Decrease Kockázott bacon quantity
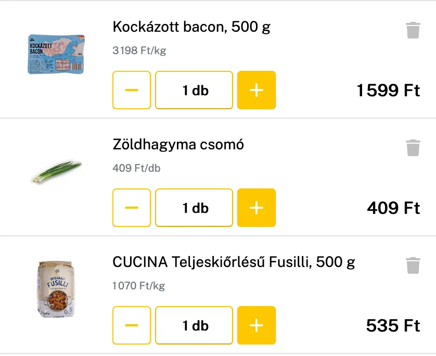 (x=132, y=90)
